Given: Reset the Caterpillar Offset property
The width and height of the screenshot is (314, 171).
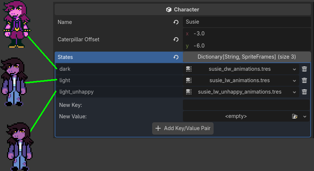Looking at the screenshot, I should click(176, 39).
